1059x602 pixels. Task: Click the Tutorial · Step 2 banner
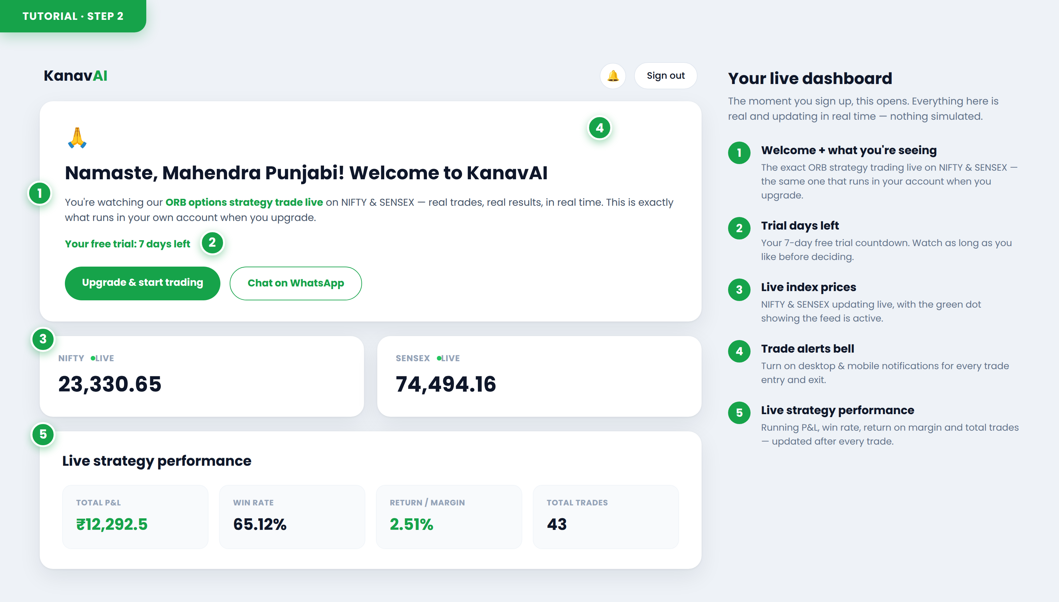coord(73,16)
